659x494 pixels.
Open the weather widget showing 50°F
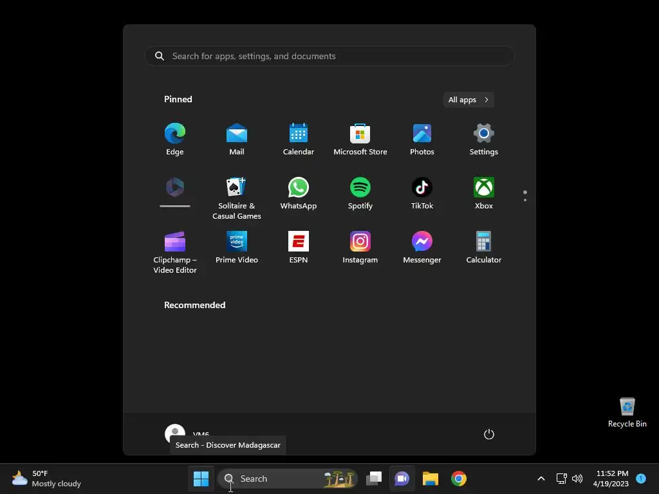46,479
